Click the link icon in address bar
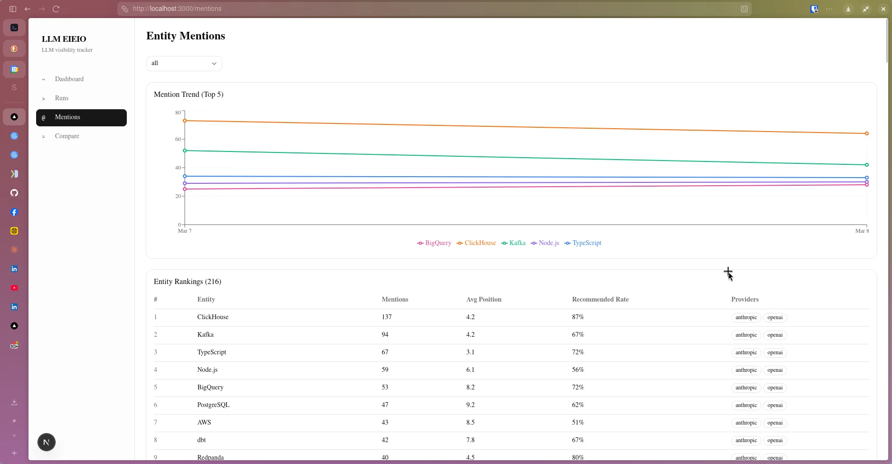892x464 pixels. 124,9
